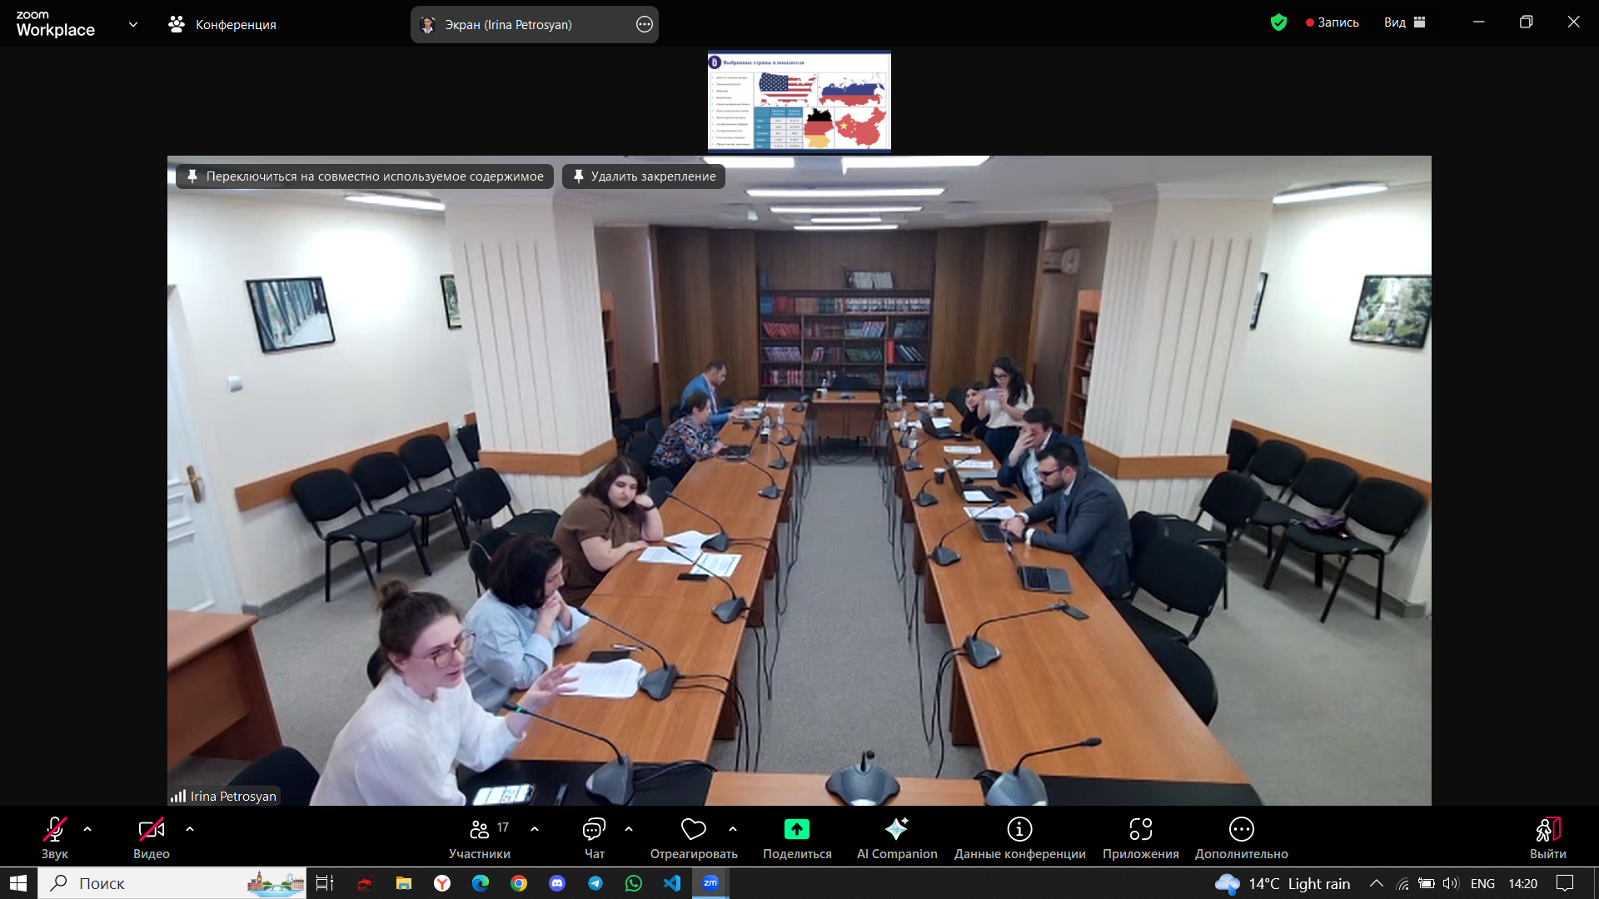This screenshot has height=899, width=1599.
Task: Click green encryption shield icon
Action: point(1278,22)
